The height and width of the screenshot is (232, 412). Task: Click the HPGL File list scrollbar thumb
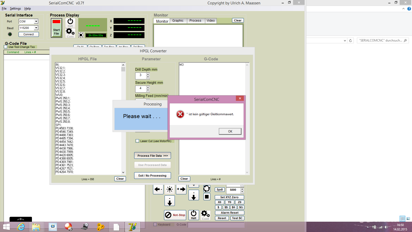(x=123, y=69)
